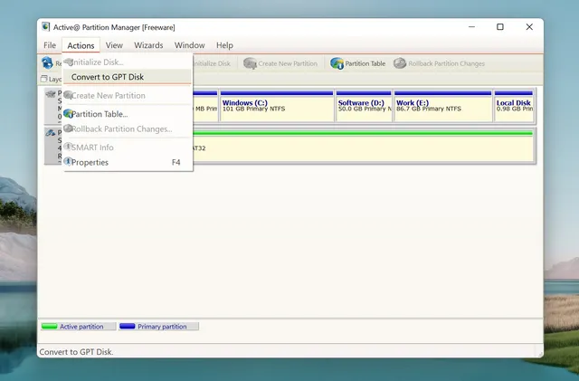Minimize the Partition Manager window
This screenshot has height=381, width=579.
click(471, 27)
